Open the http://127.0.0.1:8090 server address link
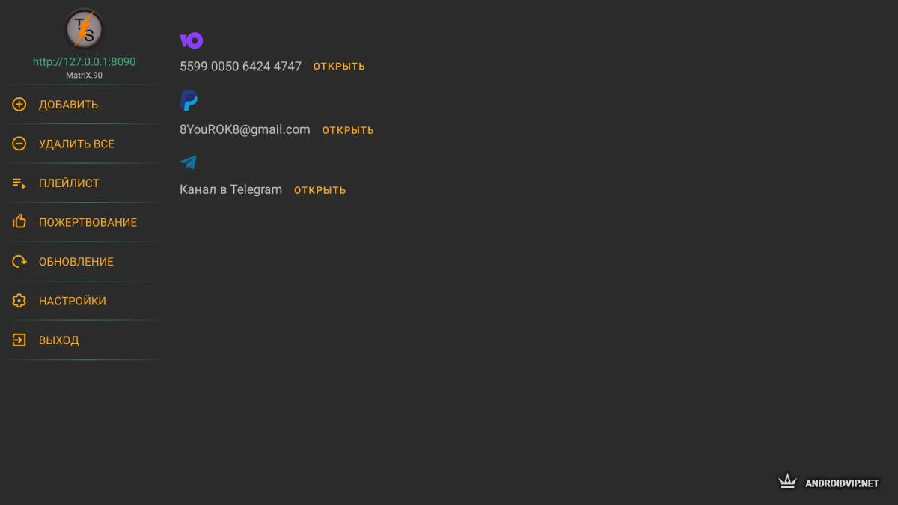The image size is (898, 505). [x=84, y=62]
